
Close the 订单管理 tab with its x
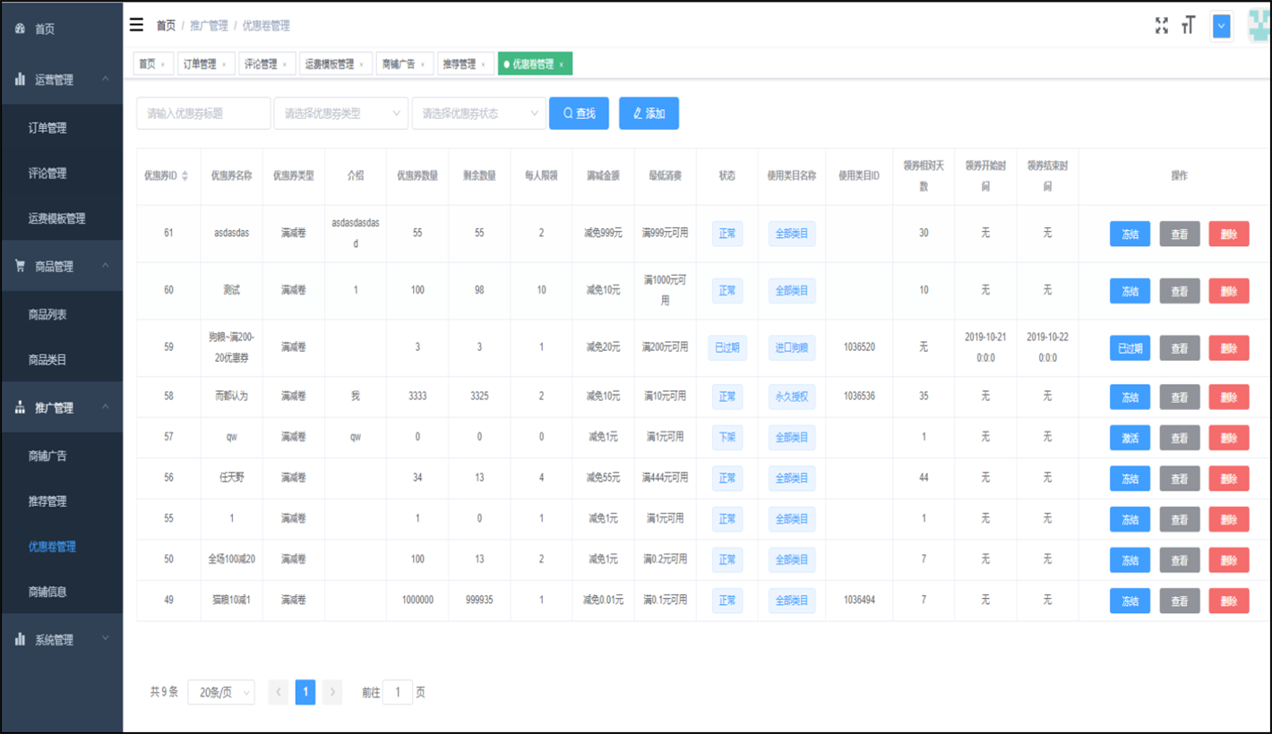pyautogui.click(x=223, y=64)
